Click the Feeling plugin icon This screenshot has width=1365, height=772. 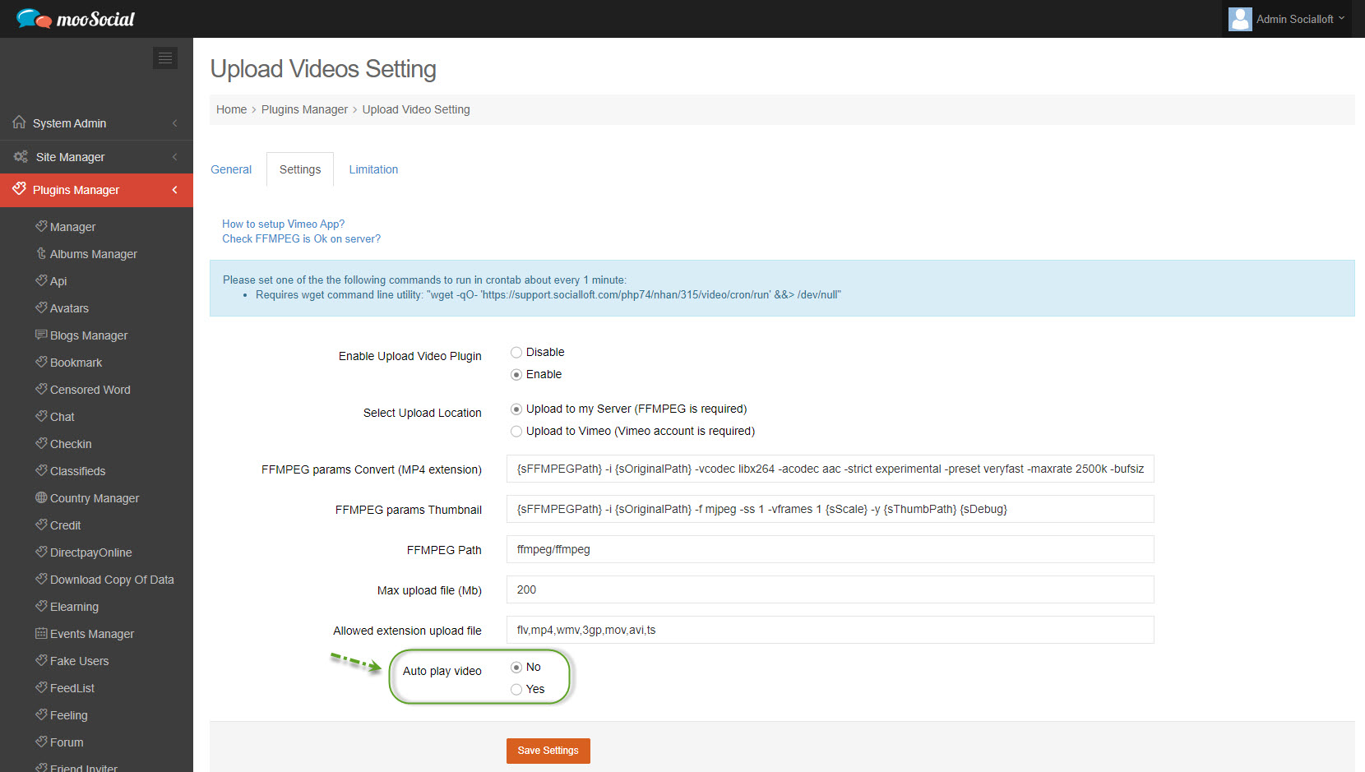click(x=41, y=714)
